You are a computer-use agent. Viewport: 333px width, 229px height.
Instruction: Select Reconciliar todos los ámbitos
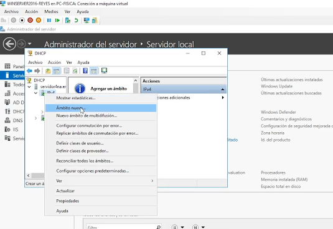[x=101, y=161]
